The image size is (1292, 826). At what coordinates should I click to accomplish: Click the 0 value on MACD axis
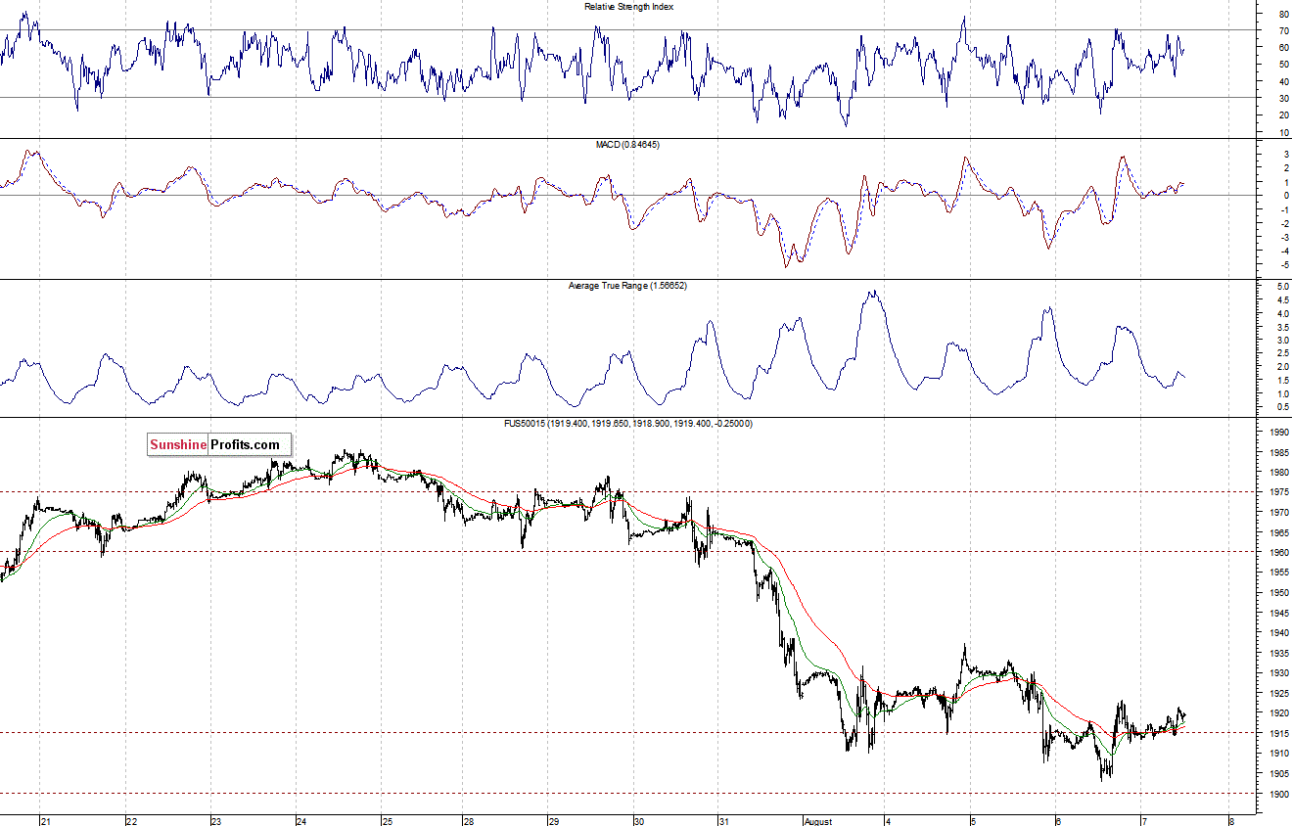tap(1284, 196)
